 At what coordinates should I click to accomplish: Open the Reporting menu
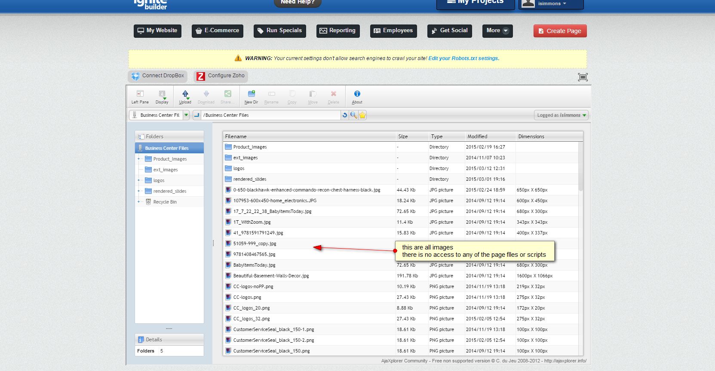pyautogui.click(x=338, y=30)
